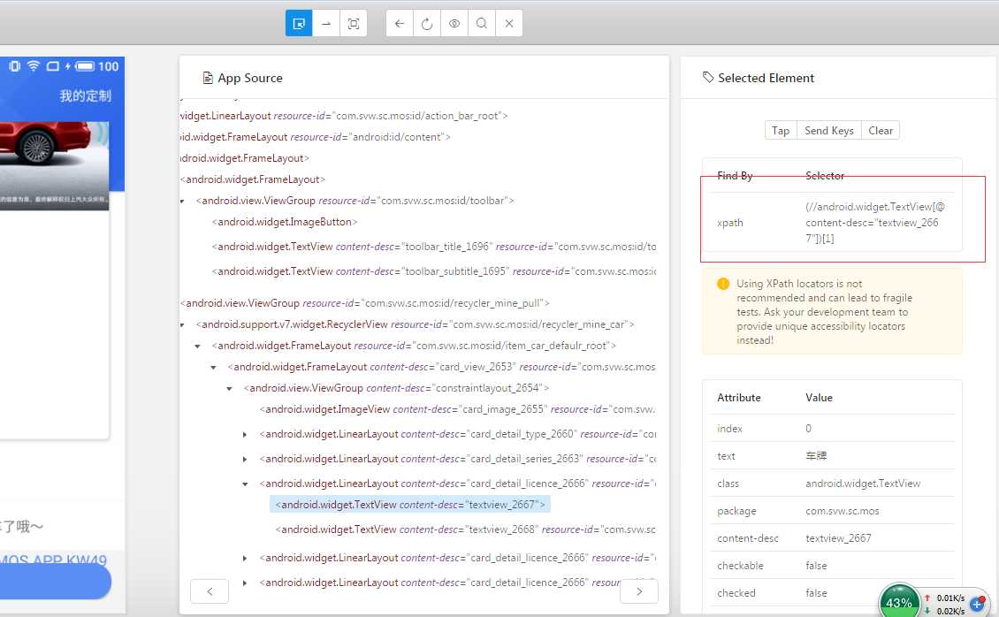
Task: Click the App Source document icon
Action: coord(208,78)
